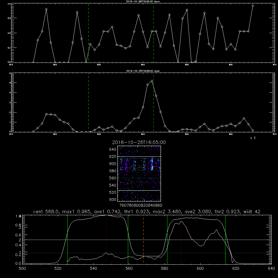The height and width of the screenshot is (278, 278).
Task: Select the colored spectrogram image in center
Action: (x=139, y=173)
